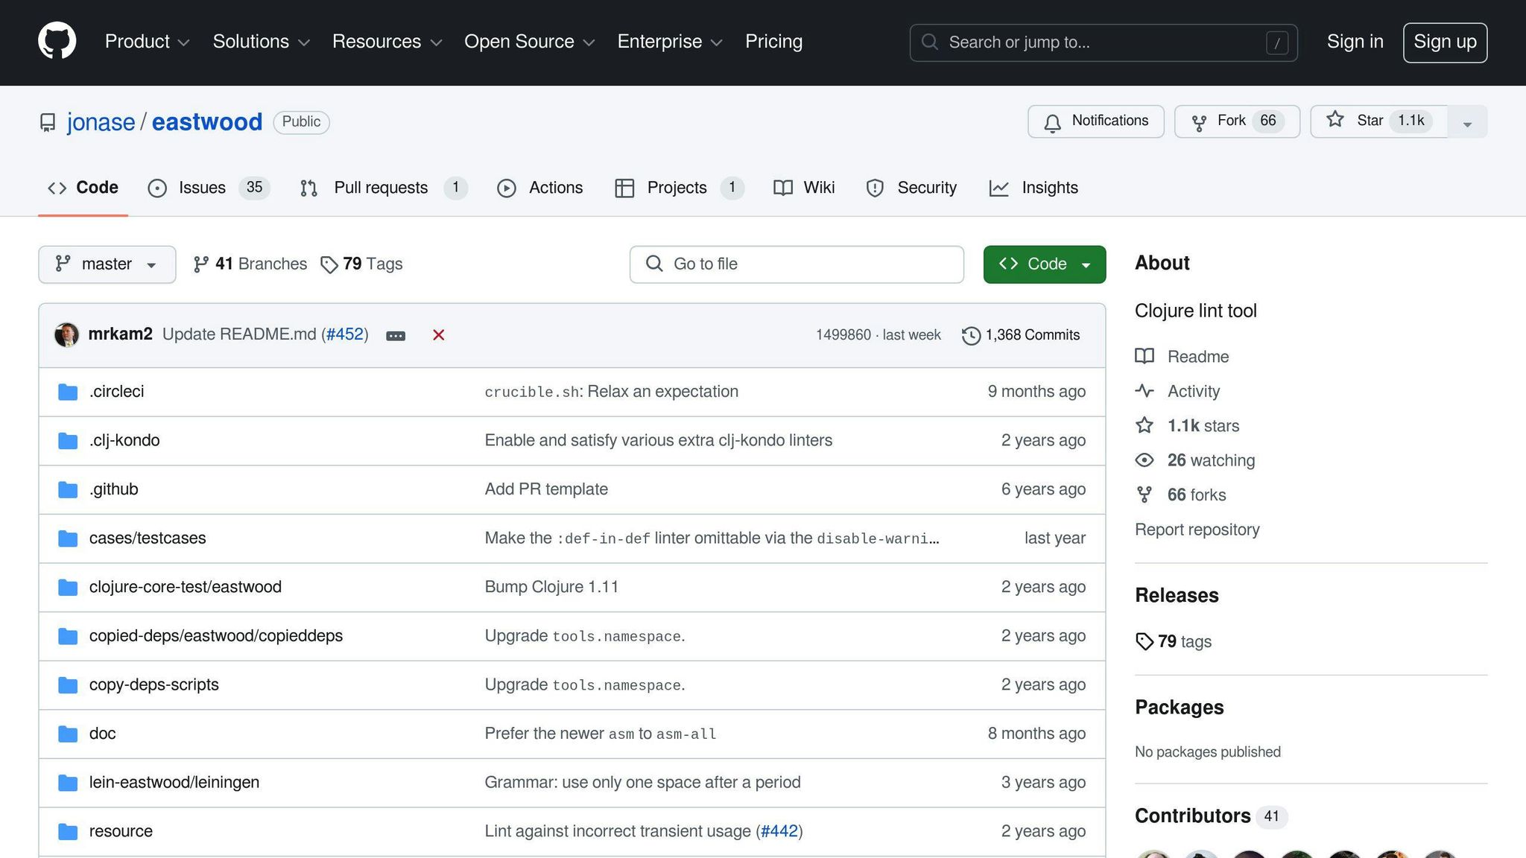Click the Go to file field

pyautogui.click(x=797, y=264)
